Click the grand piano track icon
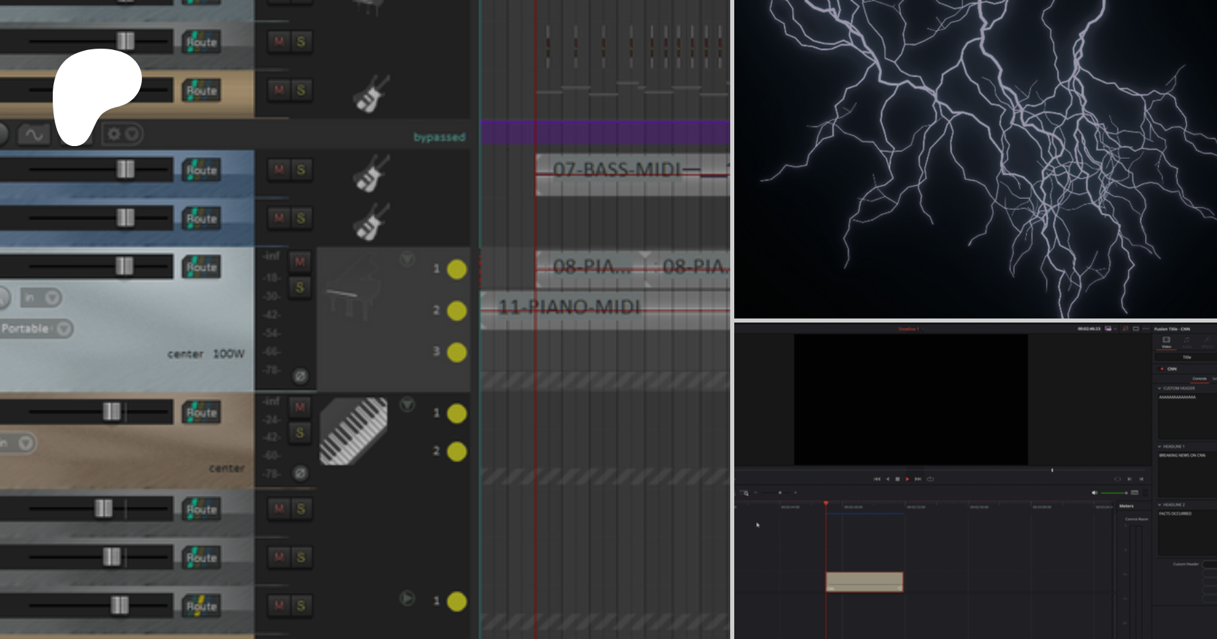 (352, 291)
